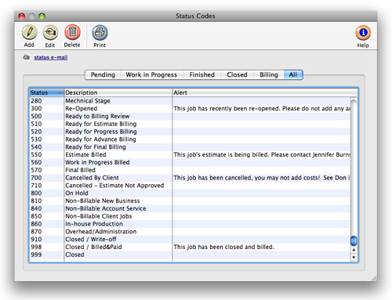Open Help with the info icon
Image resolution: width=392 pixels, height=300 pixels.
coord(363,33)
